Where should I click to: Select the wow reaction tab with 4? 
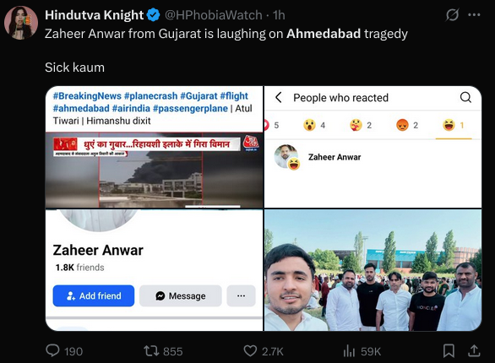[314, 126]
